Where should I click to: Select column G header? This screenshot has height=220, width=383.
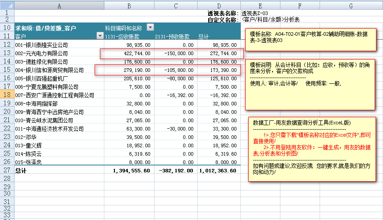click(x=350, y=6)
